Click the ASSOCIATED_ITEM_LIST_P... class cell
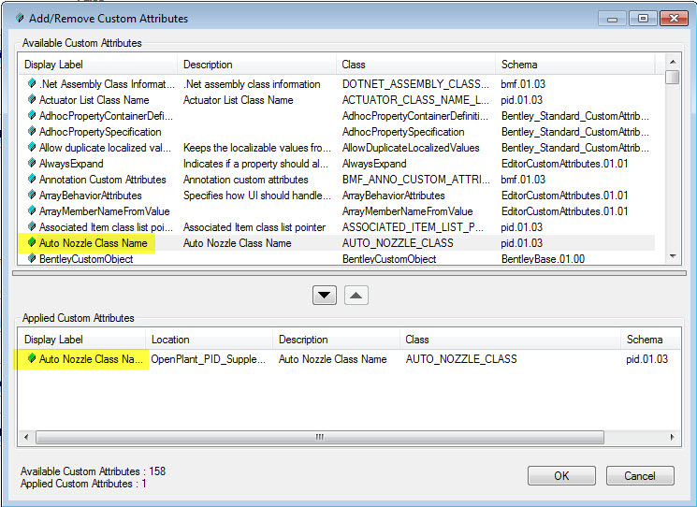This screenshot has height=507, width=697. tap(413, 227)
